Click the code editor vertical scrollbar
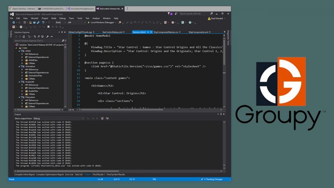 (224, 73)
